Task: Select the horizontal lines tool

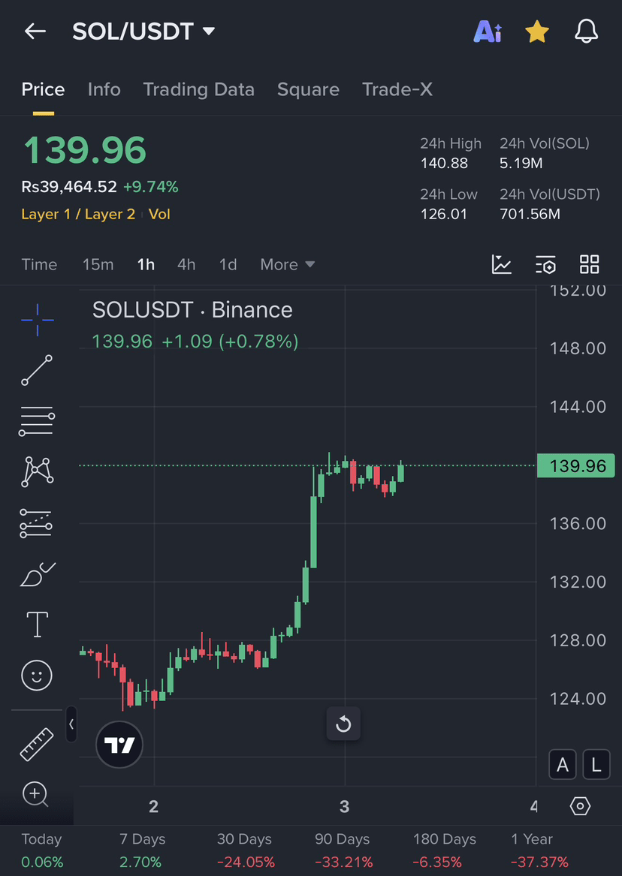Action: click(x=37, y=420)
